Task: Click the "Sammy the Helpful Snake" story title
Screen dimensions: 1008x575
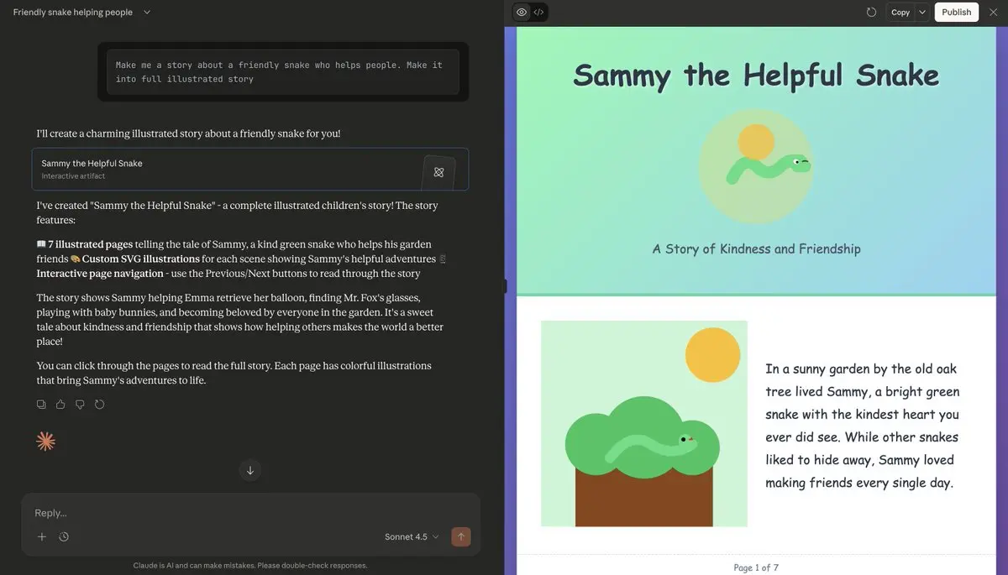Action: click(x=756, y=76)
